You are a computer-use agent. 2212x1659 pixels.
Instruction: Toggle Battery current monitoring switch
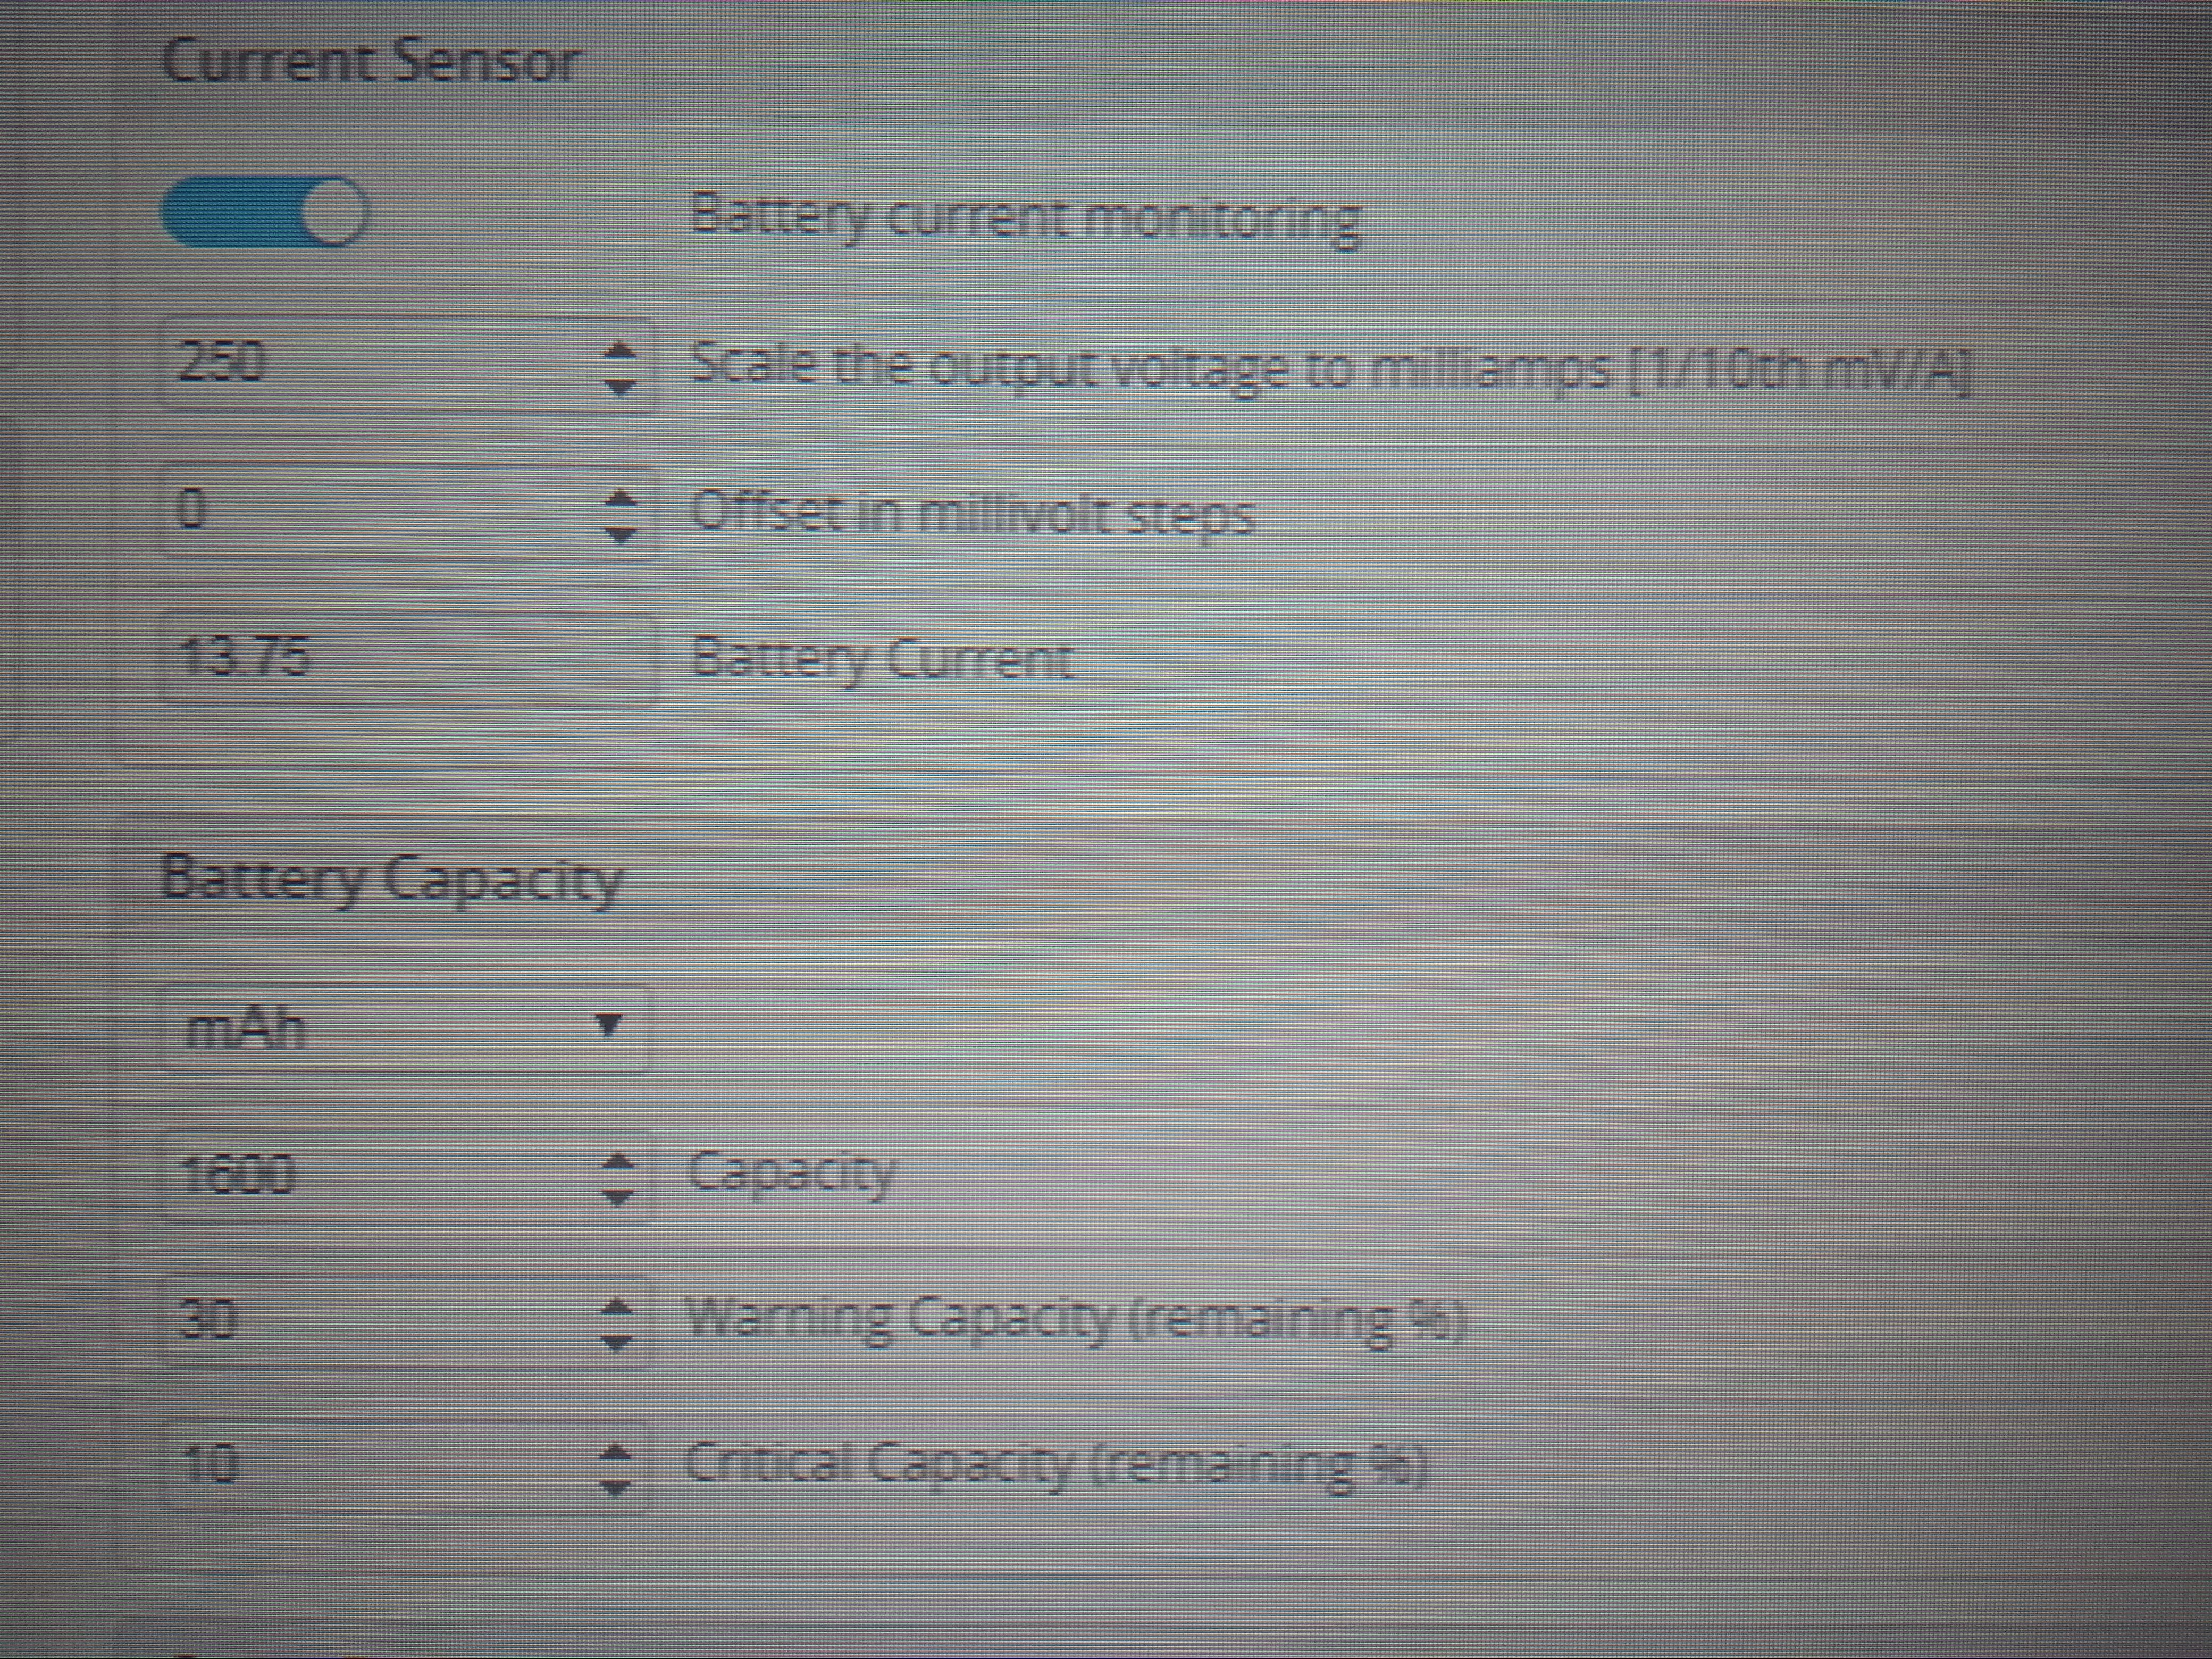tap(265, 212)
